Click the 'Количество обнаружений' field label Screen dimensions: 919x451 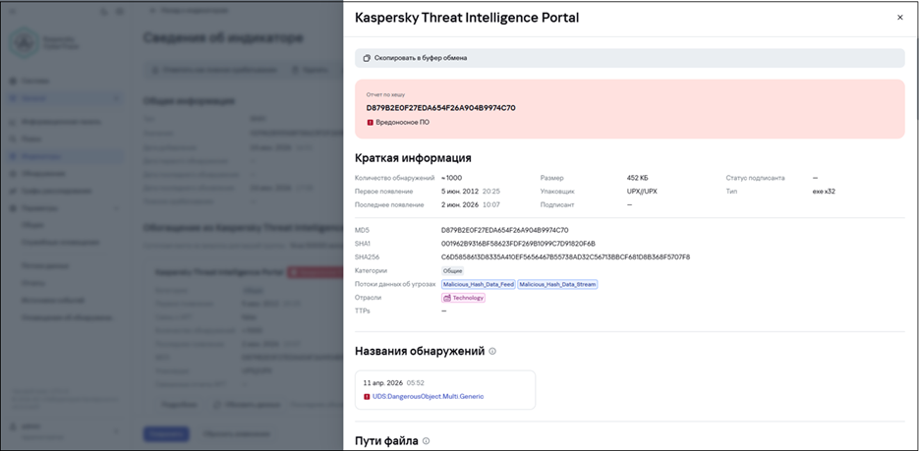click(395, 178)
